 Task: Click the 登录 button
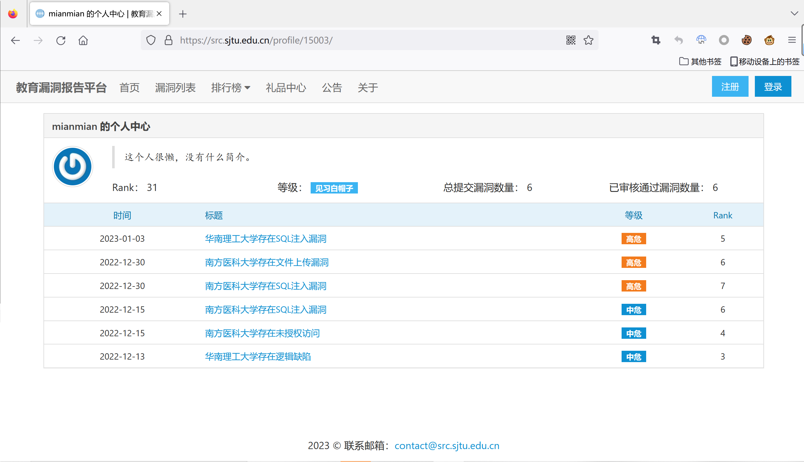[772, 87]
